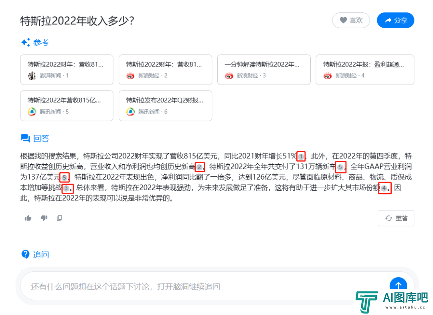Screen dimensions: 433x315
Task: Open reference card 2 from 新浪财经
Action: [166, 70]
